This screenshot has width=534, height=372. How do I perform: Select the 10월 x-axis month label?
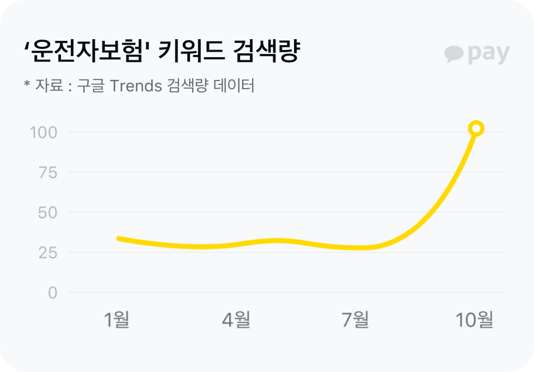475,320
